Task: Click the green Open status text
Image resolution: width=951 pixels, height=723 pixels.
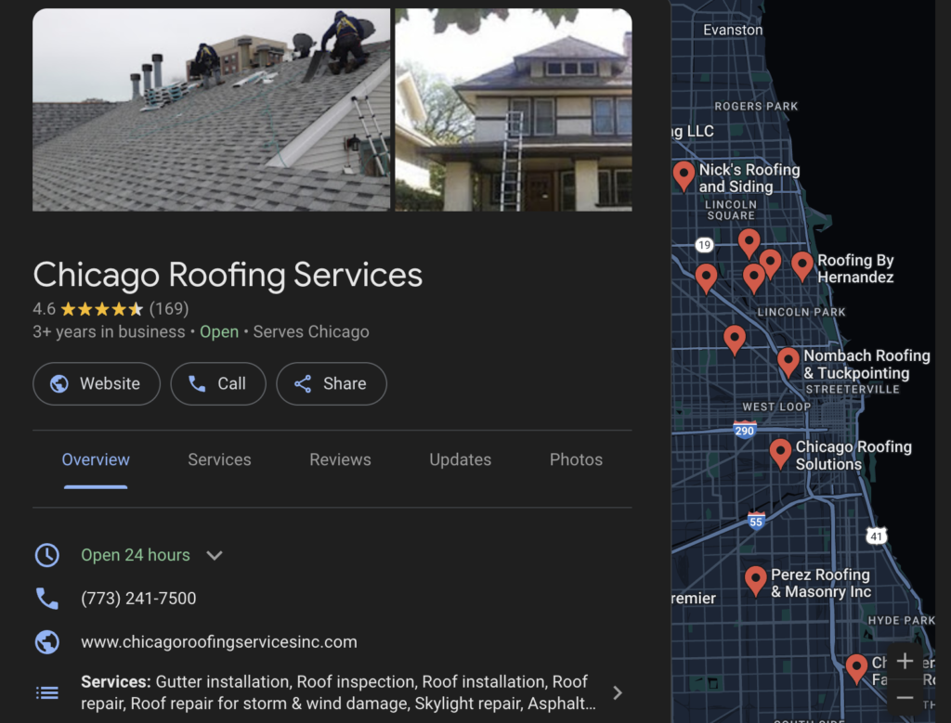Action: pyautogui.click(x=219, y=332)
